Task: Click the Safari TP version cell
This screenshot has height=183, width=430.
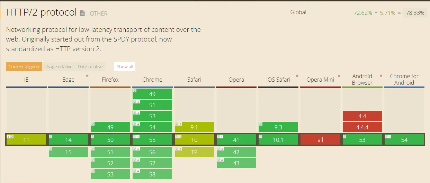Action: (194, 152)
